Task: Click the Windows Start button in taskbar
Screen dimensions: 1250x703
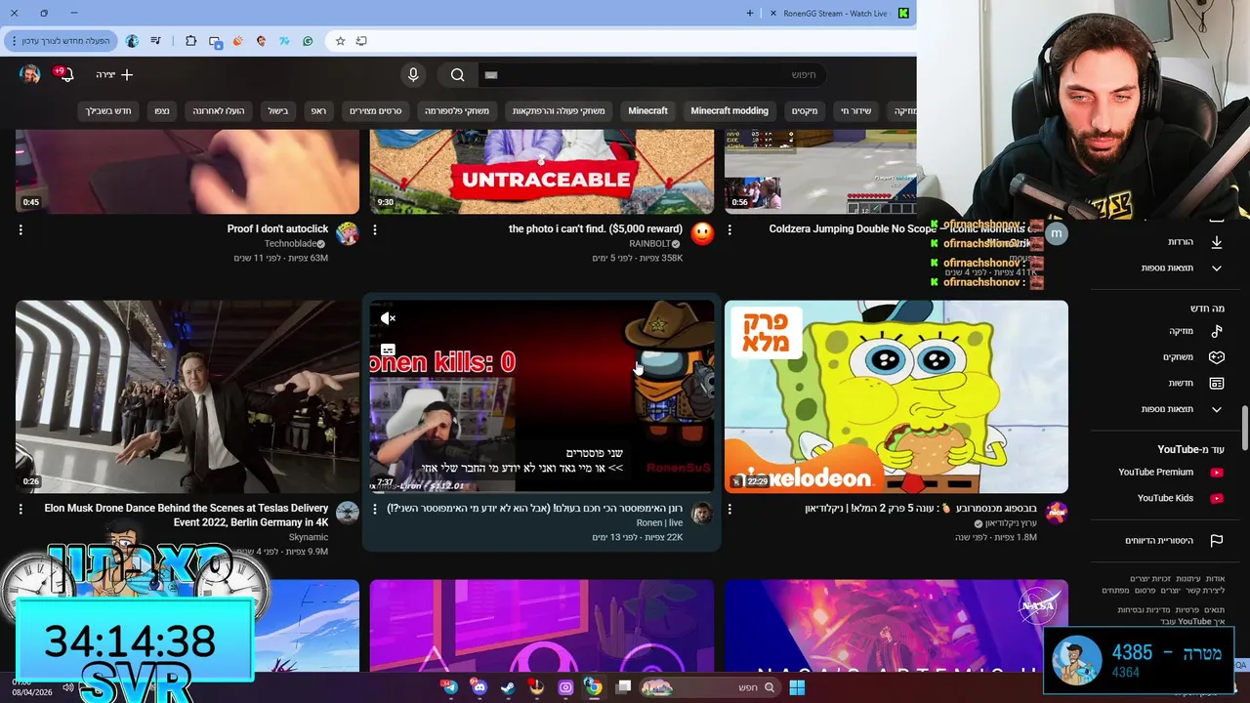Action: tap(797, 687)
